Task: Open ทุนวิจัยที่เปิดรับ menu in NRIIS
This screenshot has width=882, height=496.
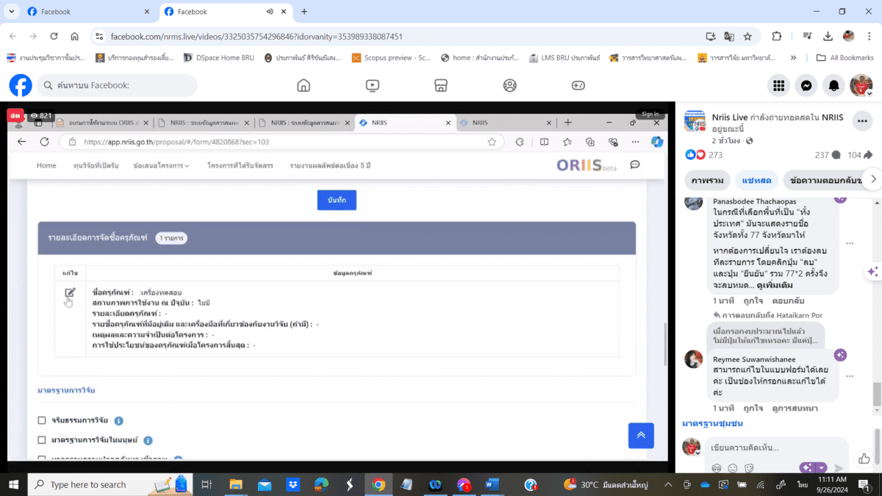Action: (x=96, y=165)
